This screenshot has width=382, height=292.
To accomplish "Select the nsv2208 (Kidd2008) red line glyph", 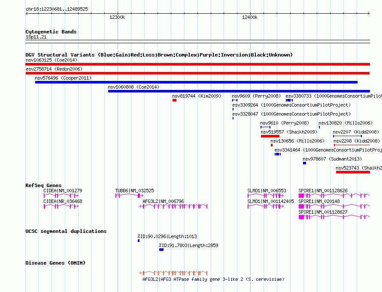I will (352, 145).
